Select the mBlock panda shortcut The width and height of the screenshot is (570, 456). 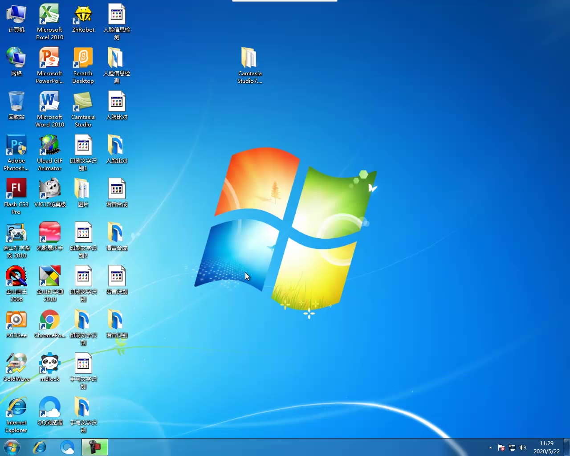coord(49,367)
